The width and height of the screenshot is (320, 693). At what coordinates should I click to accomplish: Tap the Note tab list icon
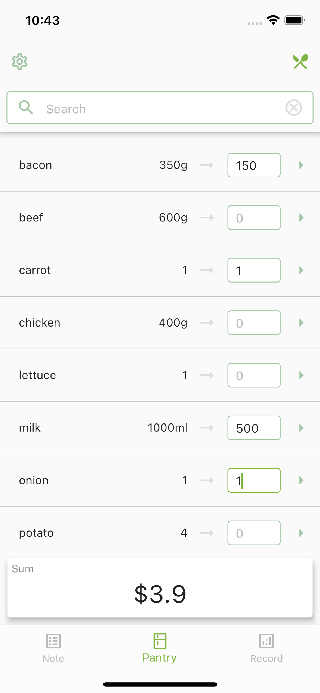pyautogui.click(x=53, y=641)
